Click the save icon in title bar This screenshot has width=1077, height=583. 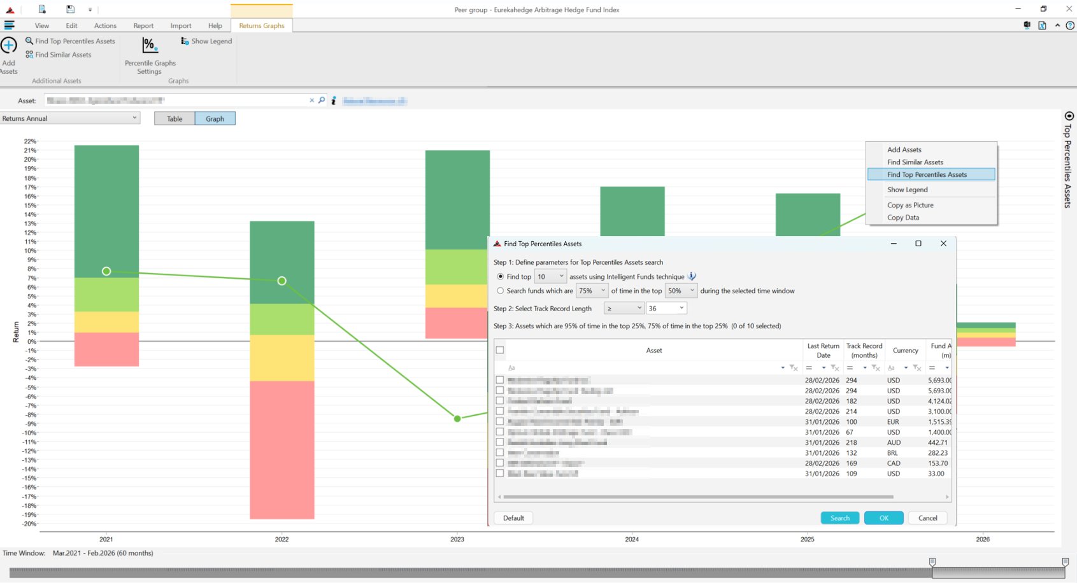(70, 10)
